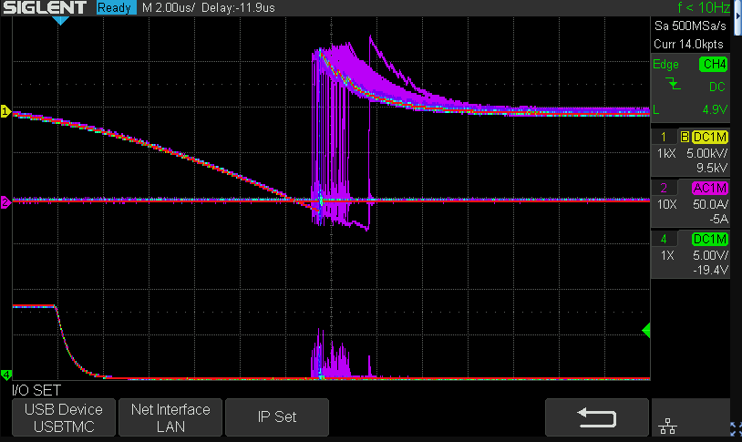Click the channel 4 ground marker

pos(5,375)
